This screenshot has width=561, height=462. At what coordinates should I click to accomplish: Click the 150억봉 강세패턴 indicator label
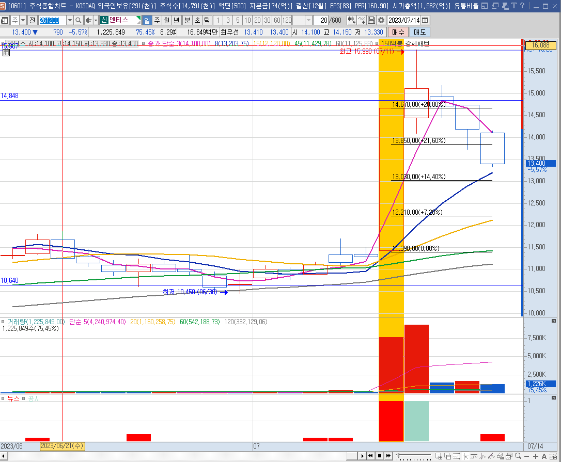(406, 43)
